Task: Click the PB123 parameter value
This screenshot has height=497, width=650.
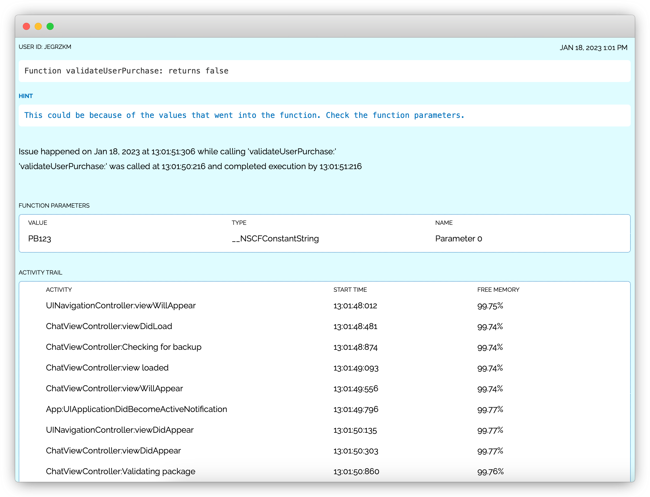Action: 40,239
